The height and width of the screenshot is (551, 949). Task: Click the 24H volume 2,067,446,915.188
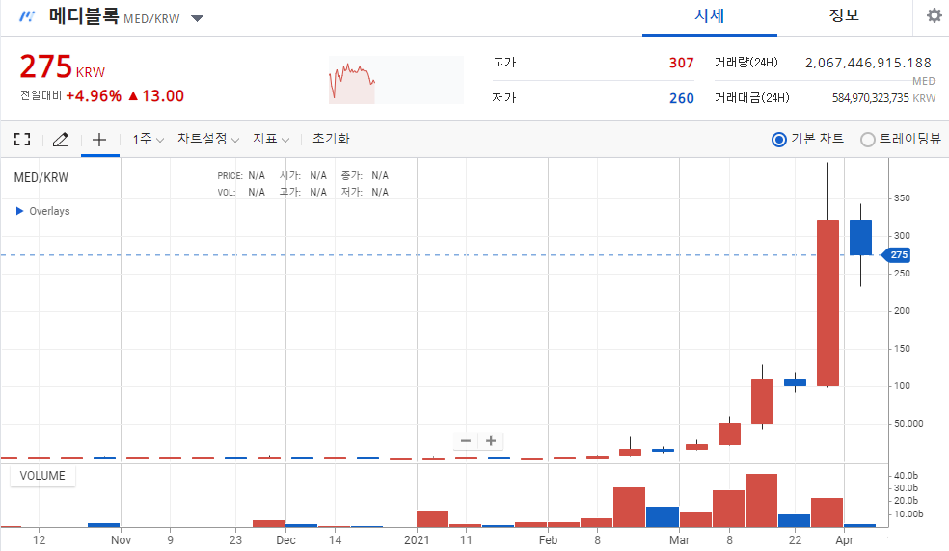(x=868, y=63)
